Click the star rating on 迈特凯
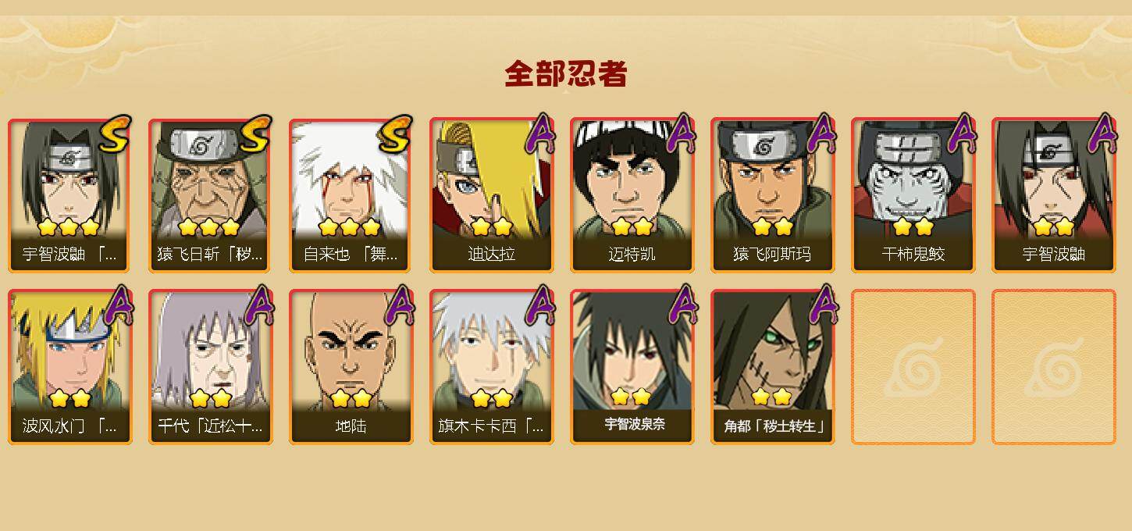Viewport: 1132px width, 531px height. pos(632,227)
